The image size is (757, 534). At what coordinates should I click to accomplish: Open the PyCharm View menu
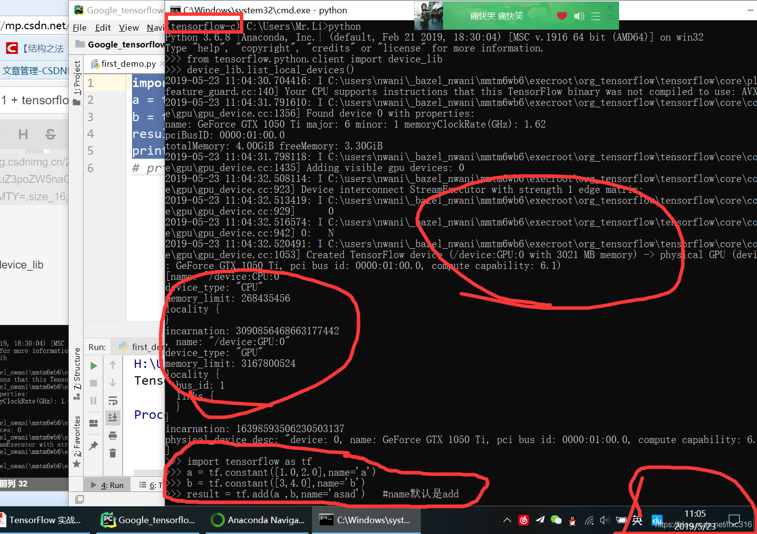[x=129, y=28]
